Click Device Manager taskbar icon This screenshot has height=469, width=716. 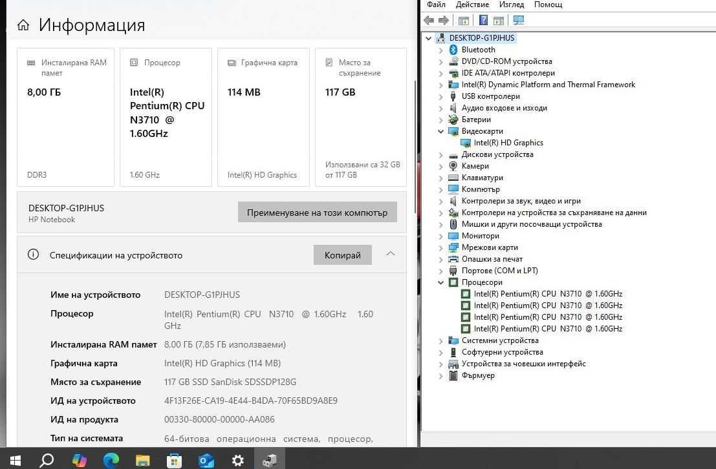click(270, 460)
